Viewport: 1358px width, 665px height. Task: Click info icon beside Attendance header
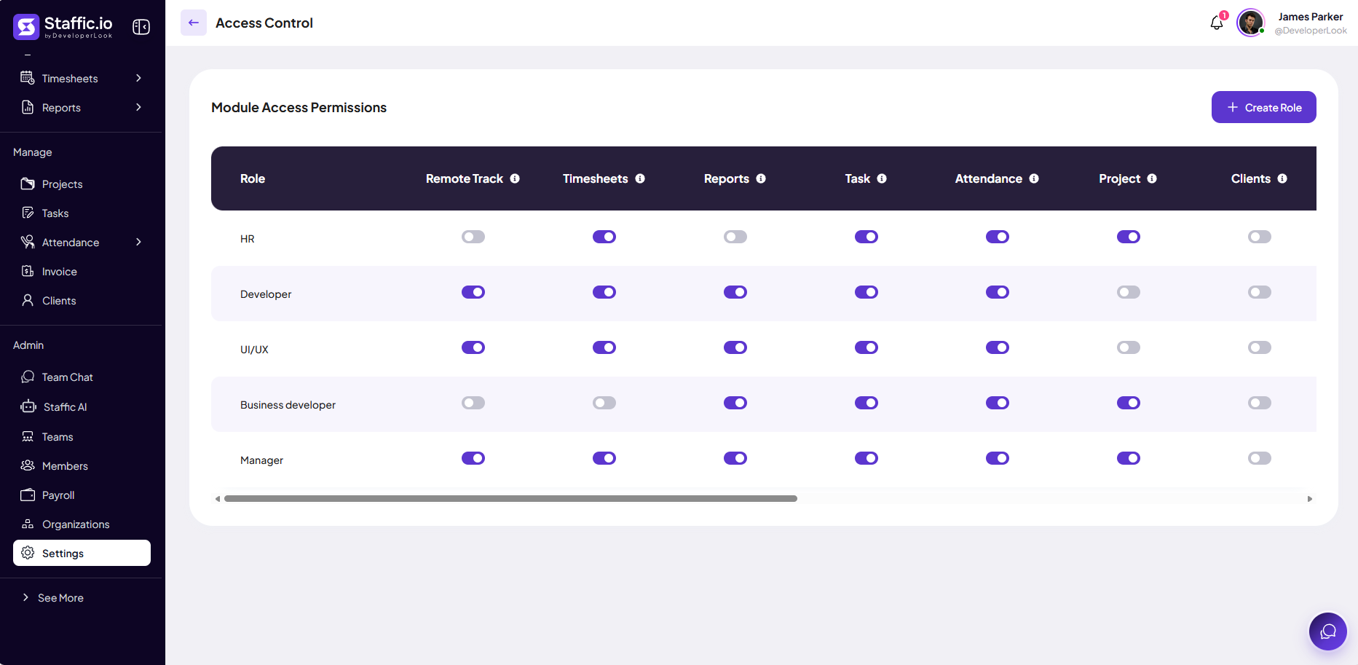point(1034,178)
